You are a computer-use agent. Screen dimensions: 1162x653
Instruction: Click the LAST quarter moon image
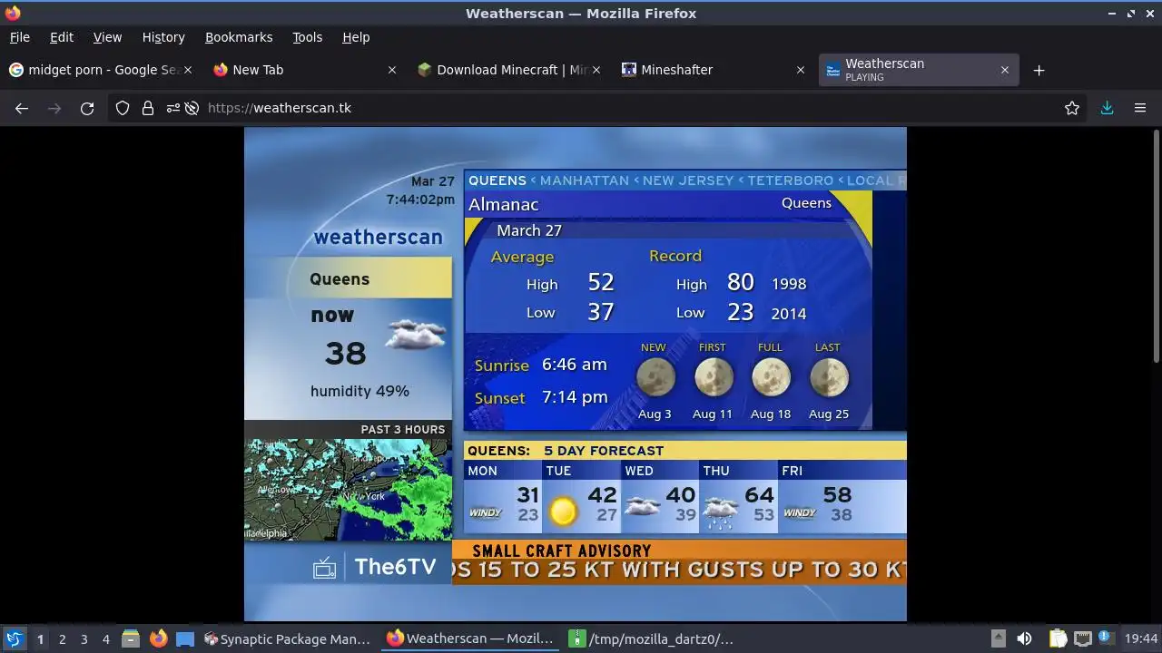pos(829,378)
